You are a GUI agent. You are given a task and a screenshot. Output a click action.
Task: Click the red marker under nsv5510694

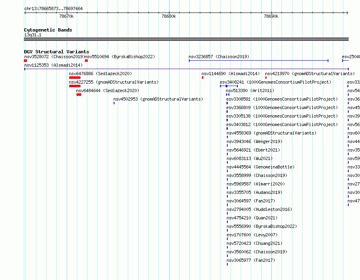(86, 61)
